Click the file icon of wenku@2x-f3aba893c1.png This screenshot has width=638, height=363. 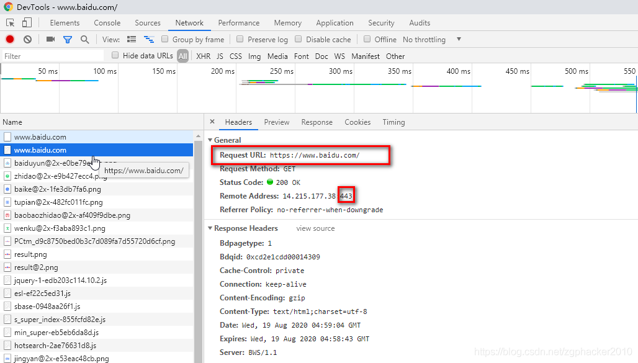[7, 228]
